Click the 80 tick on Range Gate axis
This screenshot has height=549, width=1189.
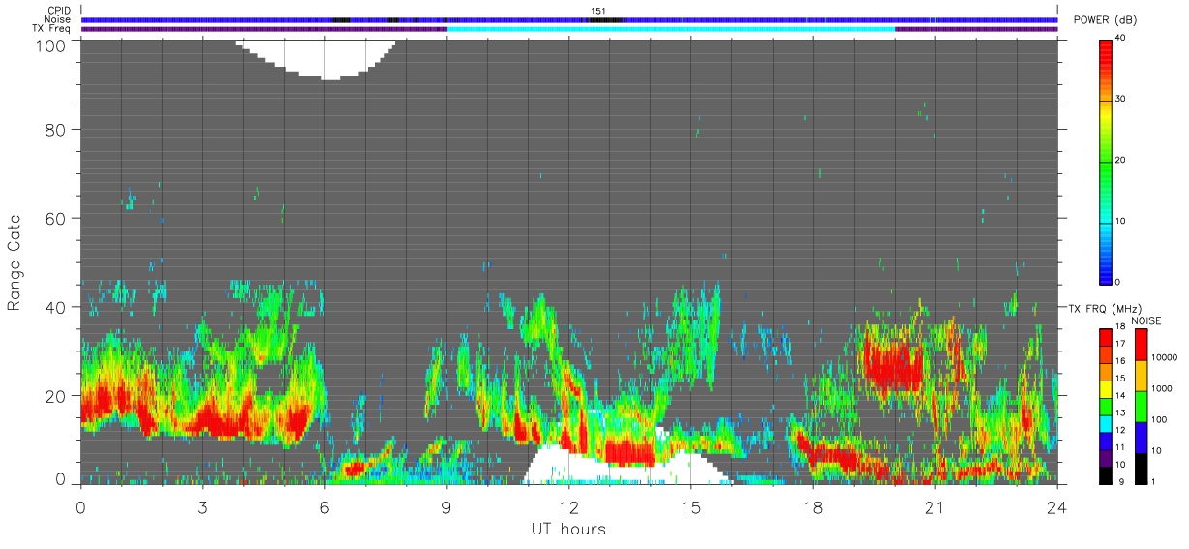[x=54, y=129]
